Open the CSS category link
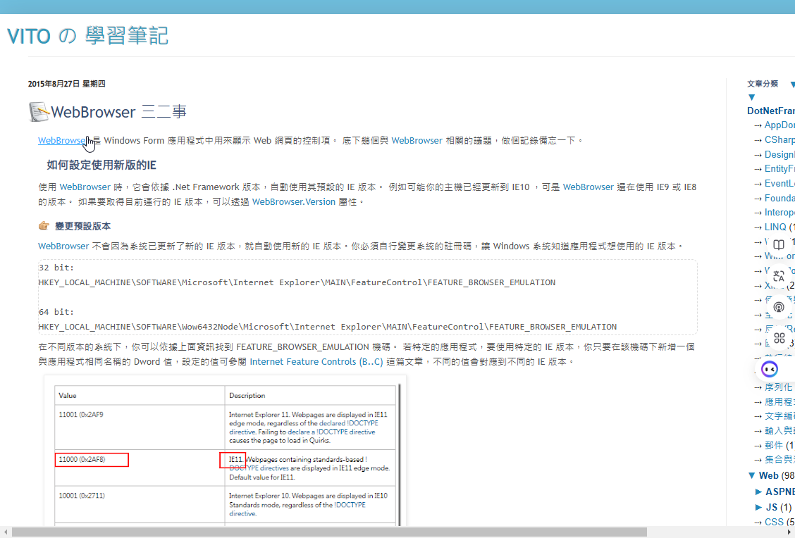Viewport: 795px width, 538px height. [x=775, y=522]
